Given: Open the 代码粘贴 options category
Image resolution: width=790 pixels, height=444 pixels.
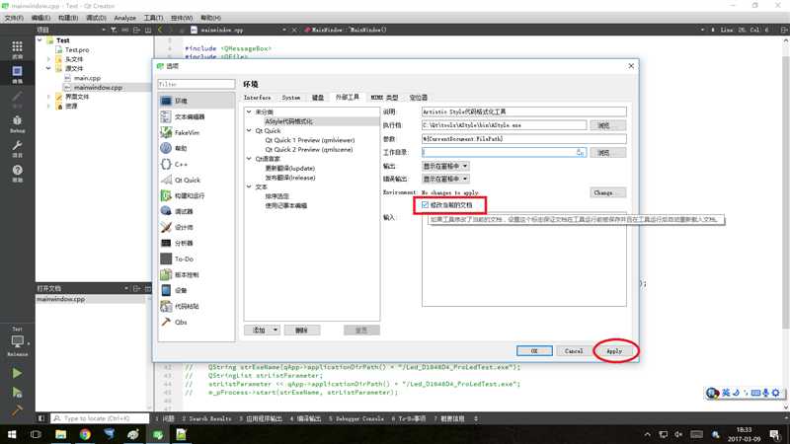Looking at the screenshot, I should (196, 306).
